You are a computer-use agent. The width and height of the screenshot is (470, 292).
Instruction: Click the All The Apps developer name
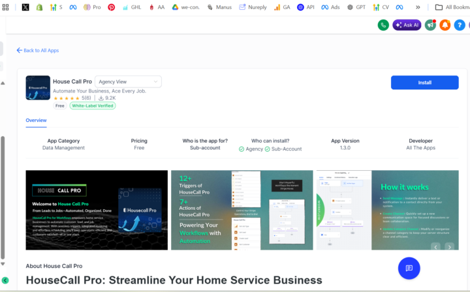(x=420, y=148)
